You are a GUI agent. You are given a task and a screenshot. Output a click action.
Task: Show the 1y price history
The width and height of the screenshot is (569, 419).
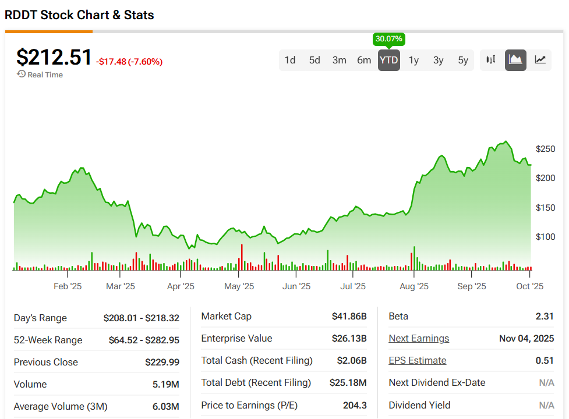tap(414, 60)
